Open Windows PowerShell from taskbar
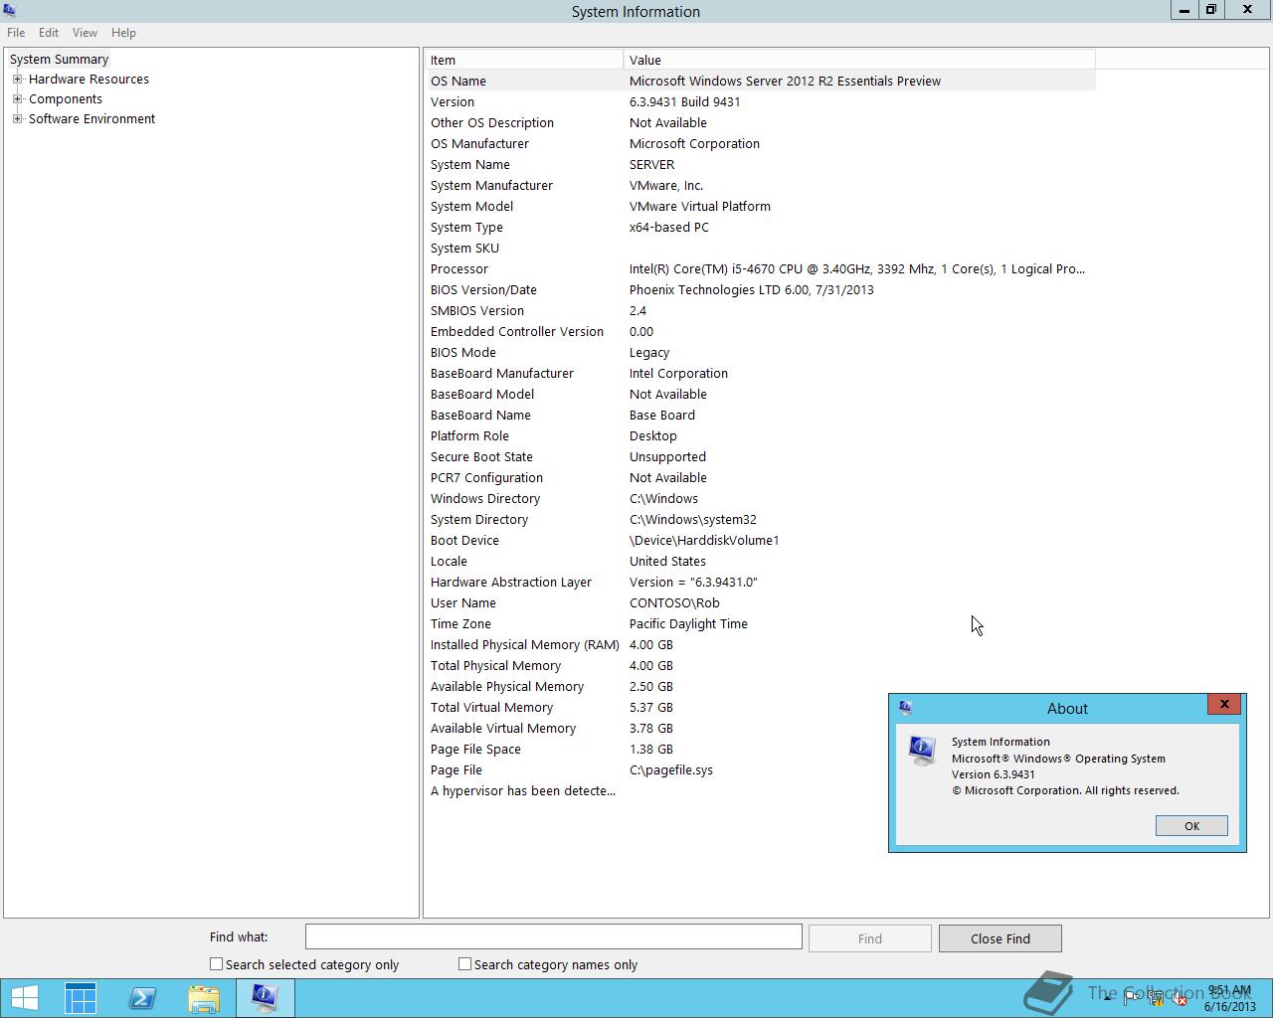Viewport: 1273px width, 1018px height. pyautogui.click(x=142, y=998)
